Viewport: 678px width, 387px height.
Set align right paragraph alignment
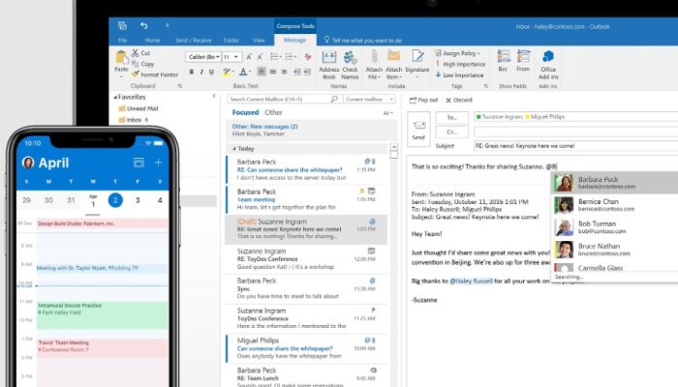[x=284, y=72]
